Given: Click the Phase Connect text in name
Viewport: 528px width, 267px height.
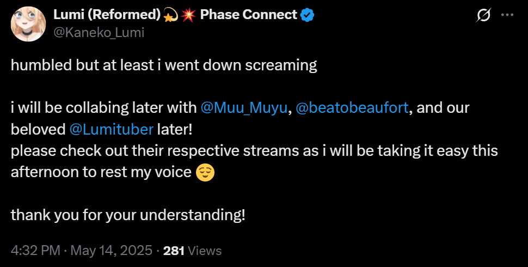Looking at the screenshot, I should click(x=249, y=16).
